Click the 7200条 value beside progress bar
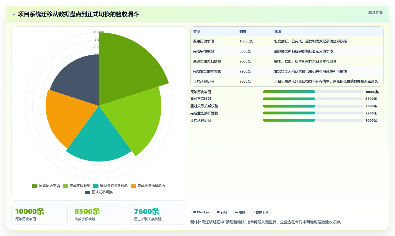The image size is (395, 236). coord(371,113)
